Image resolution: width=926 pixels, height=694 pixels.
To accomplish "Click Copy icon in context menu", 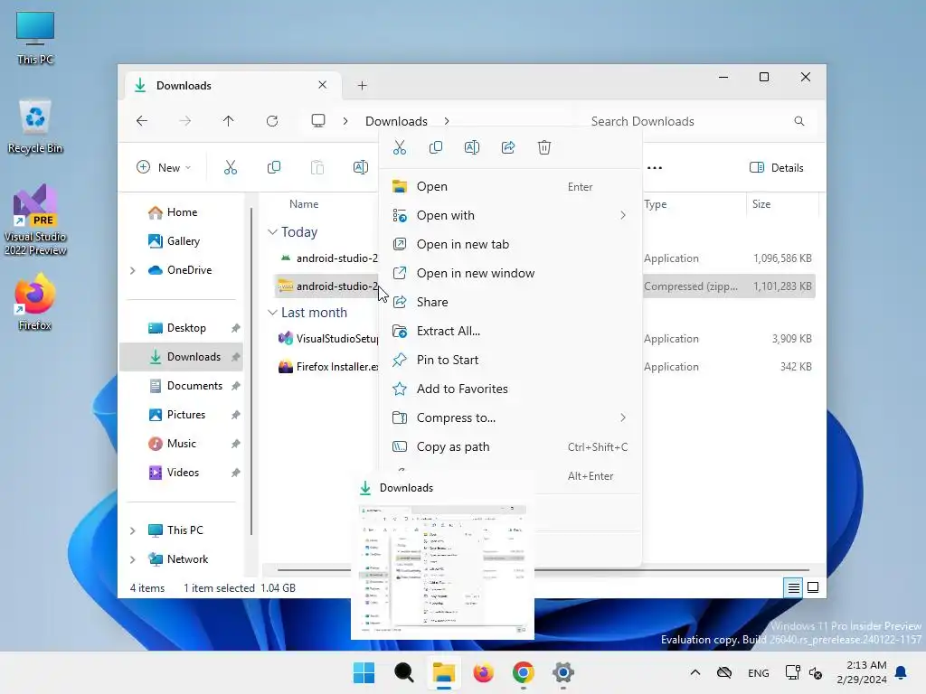I will tap(436, 147).
